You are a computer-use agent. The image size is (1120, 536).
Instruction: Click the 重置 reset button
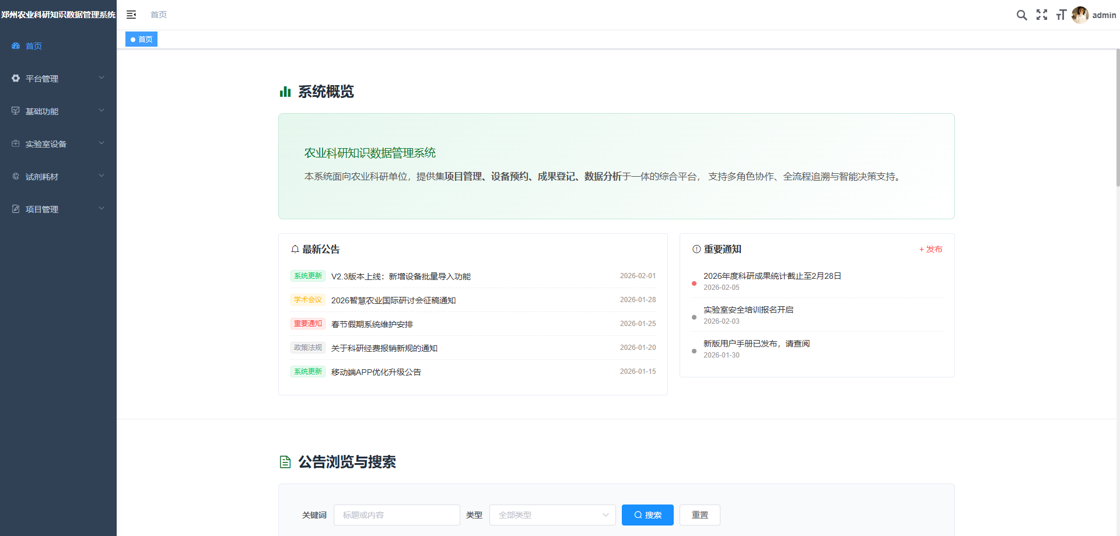[x=699, y=515]
